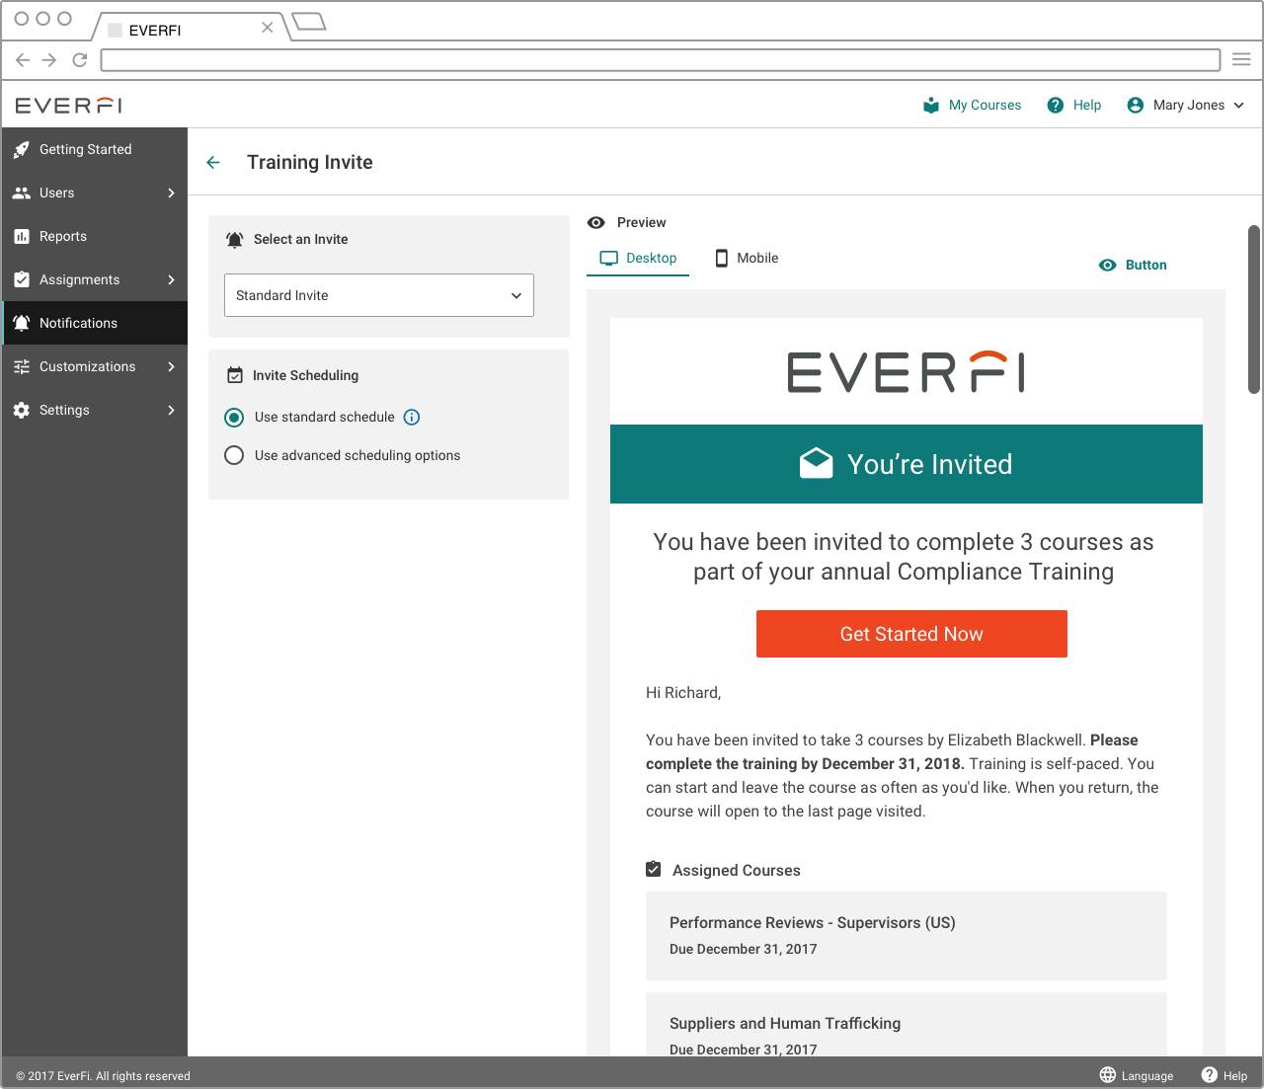Open Mary Jones account dropdown chevron
1264x1089 pixels.
click(1239, 105)
